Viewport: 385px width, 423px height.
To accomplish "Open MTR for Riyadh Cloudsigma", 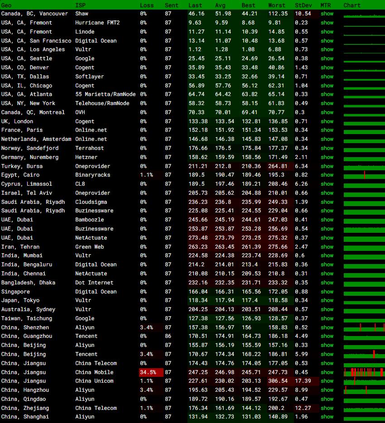I will point(327,202).
